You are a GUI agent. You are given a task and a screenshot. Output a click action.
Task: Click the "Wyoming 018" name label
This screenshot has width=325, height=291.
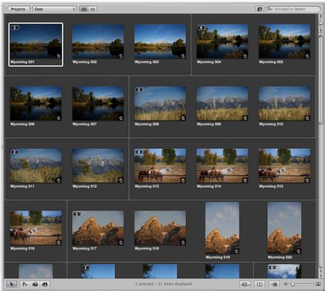pos(147,248)
